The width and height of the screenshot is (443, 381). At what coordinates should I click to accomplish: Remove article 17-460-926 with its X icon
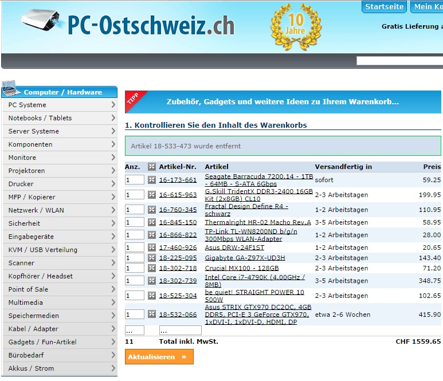(x=152, y=248)
